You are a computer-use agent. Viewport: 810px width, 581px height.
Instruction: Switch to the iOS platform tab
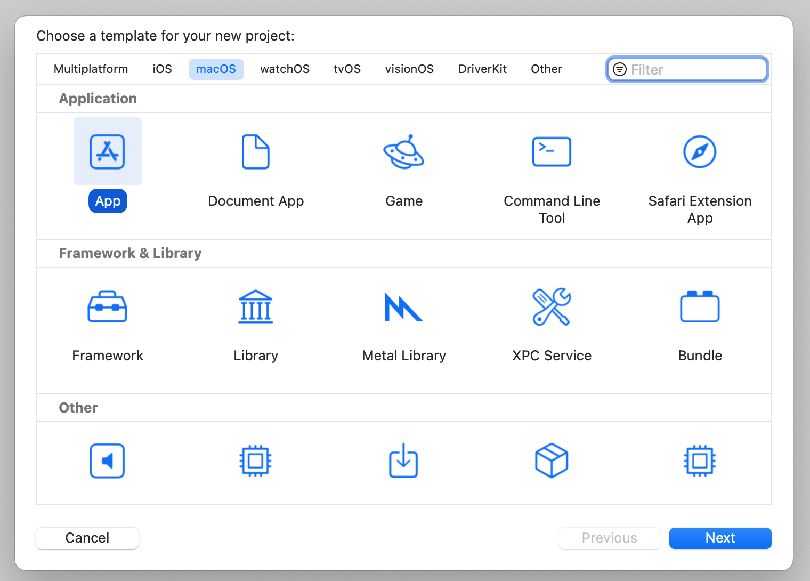(162, 69)
